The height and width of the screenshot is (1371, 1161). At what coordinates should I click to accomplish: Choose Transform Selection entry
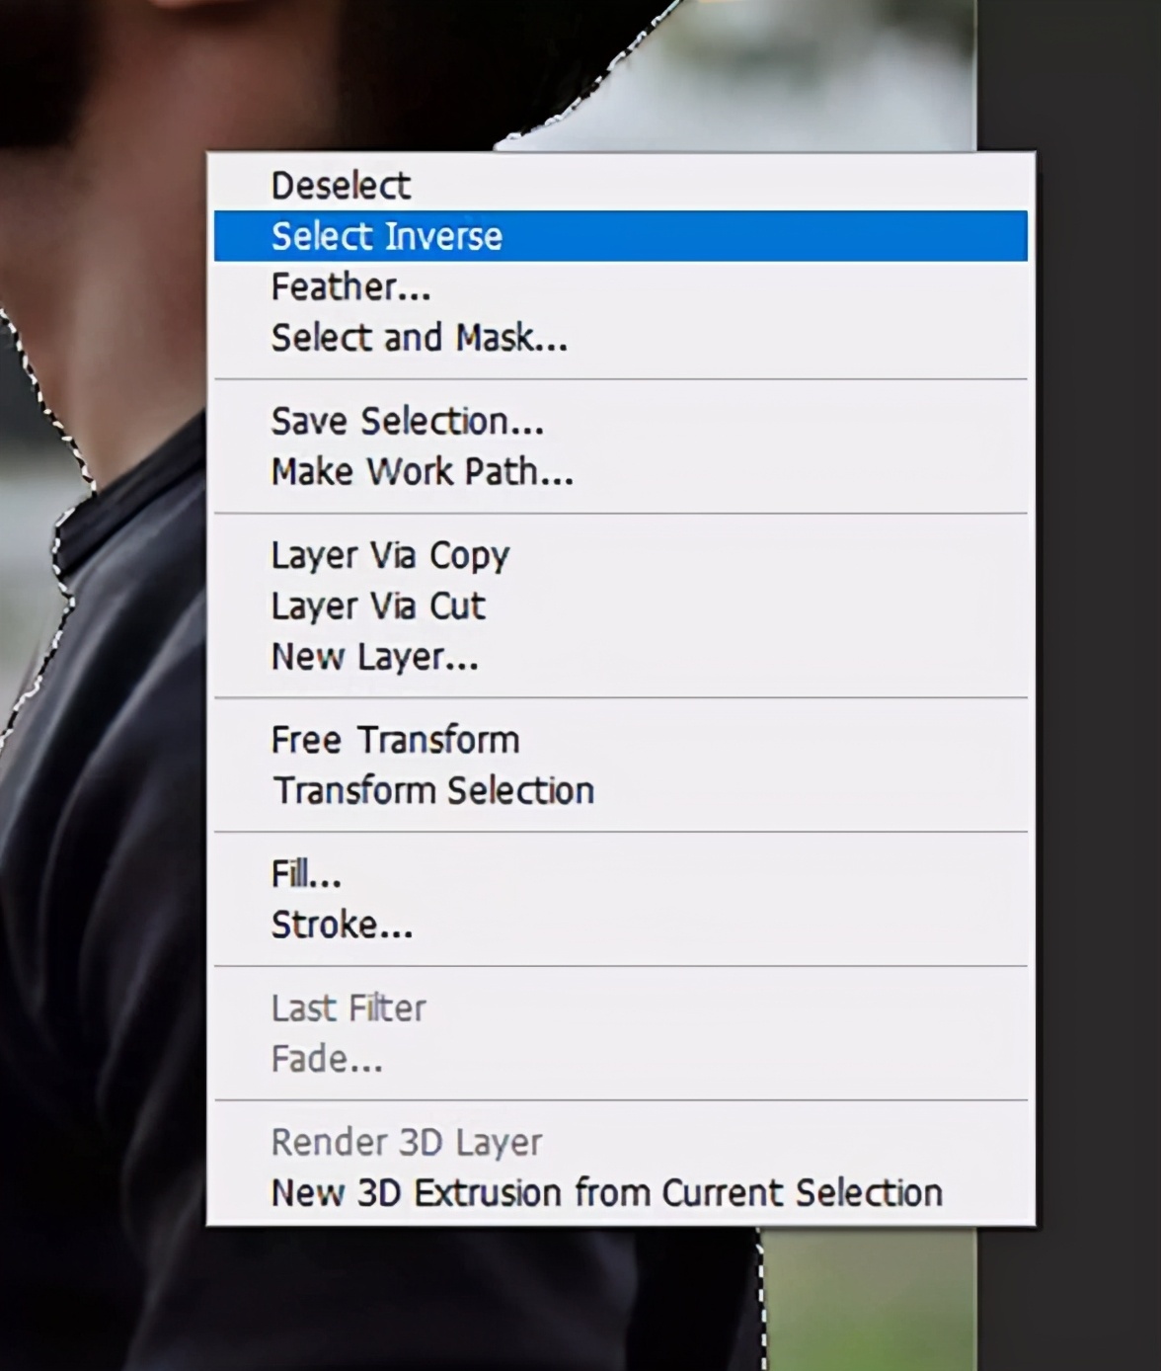tap(433, 791)
